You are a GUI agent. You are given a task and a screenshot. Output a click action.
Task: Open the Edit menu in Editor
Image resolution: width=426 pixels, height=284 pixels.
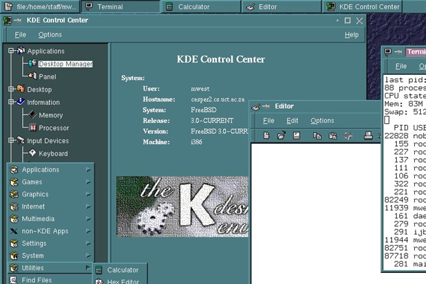pos(292,121)
